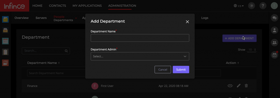Open the files folder icon in left sidebar
Viewport: 280px width, 98px height.
(x=5, y=19)
